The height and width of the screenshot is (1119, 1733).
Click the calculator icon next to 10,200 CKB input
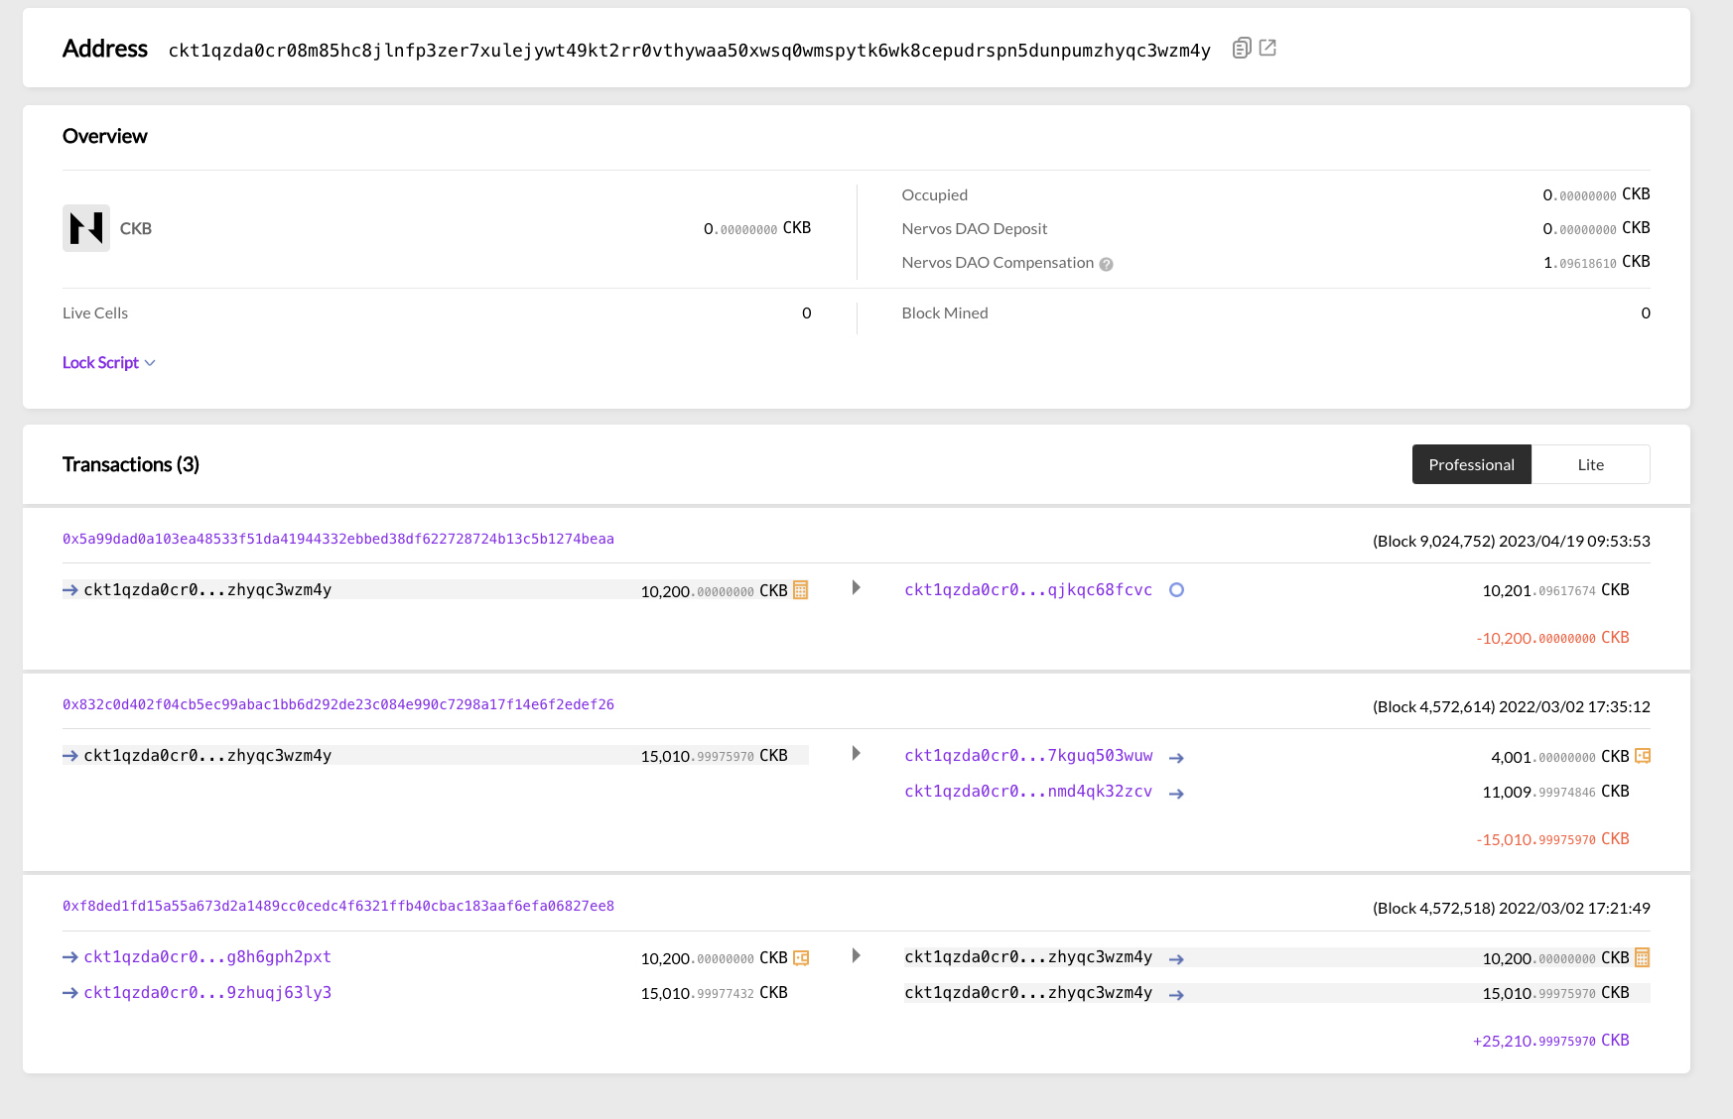pos(800,589)
